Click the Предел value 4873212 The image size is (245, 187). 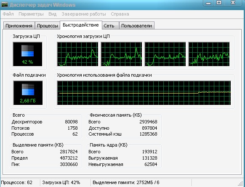[x=69, y=158]
